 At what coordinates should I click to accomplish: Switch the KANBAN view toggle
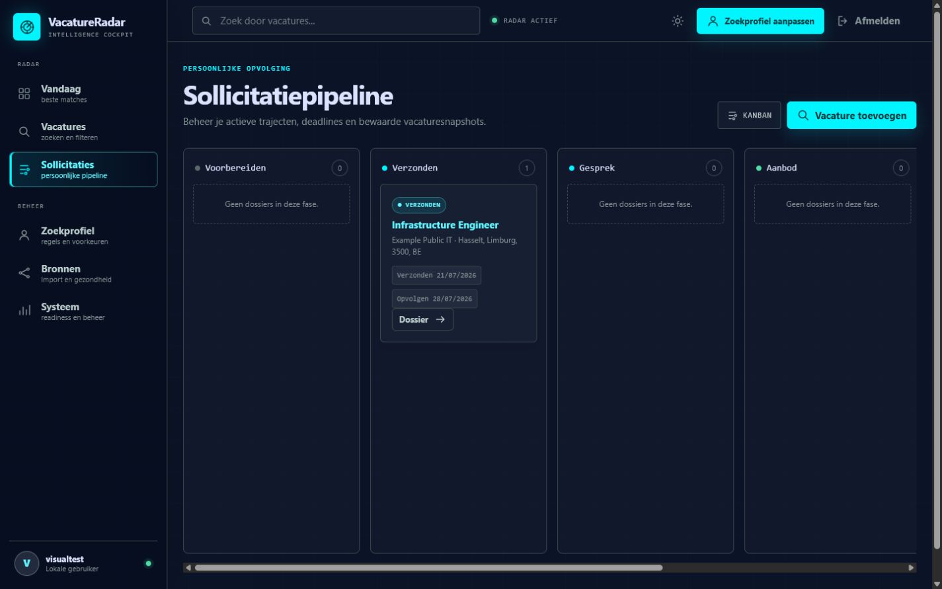pos(749,115)
